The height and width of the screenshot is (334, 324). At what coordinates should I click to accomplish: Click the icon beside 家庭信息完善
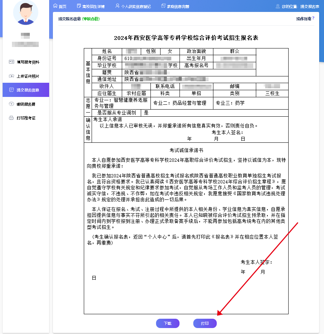(163, 6)
